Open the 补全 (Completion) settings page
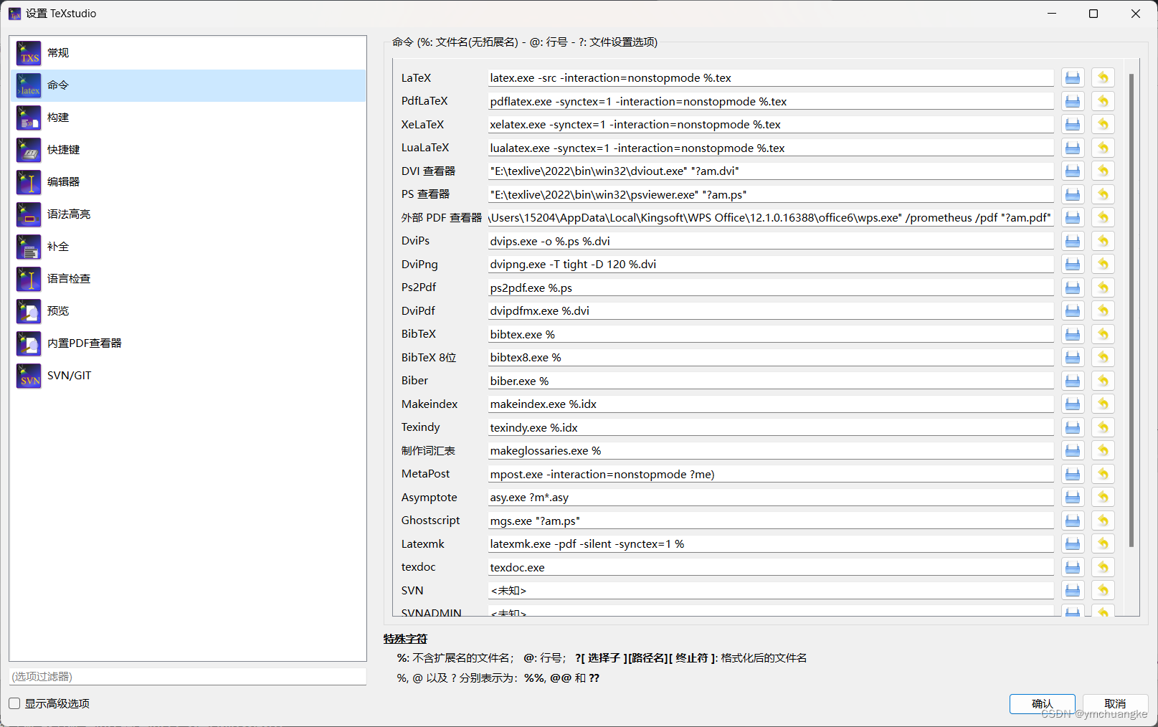 pyautogui.click(x=188, y=247)
